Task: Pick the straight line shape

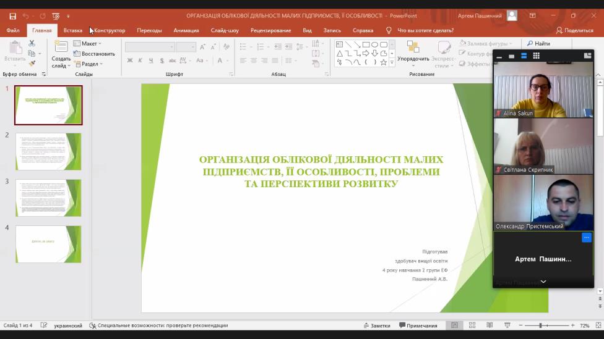Action: coord(348,44)
